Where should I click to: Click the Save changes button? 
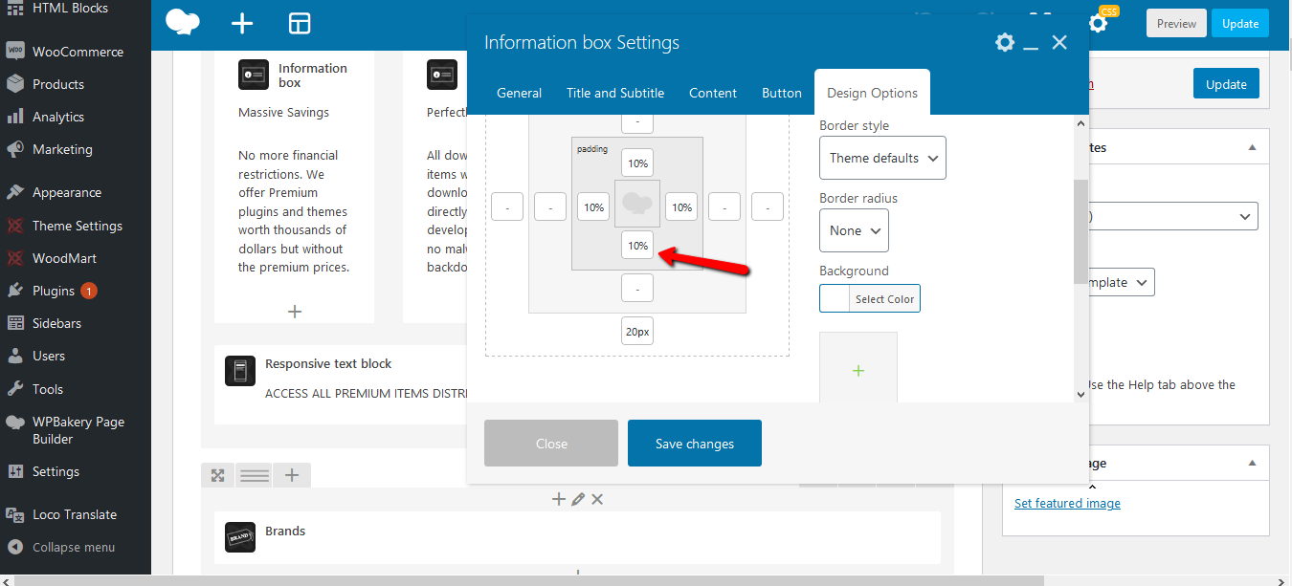click(695, 444)
